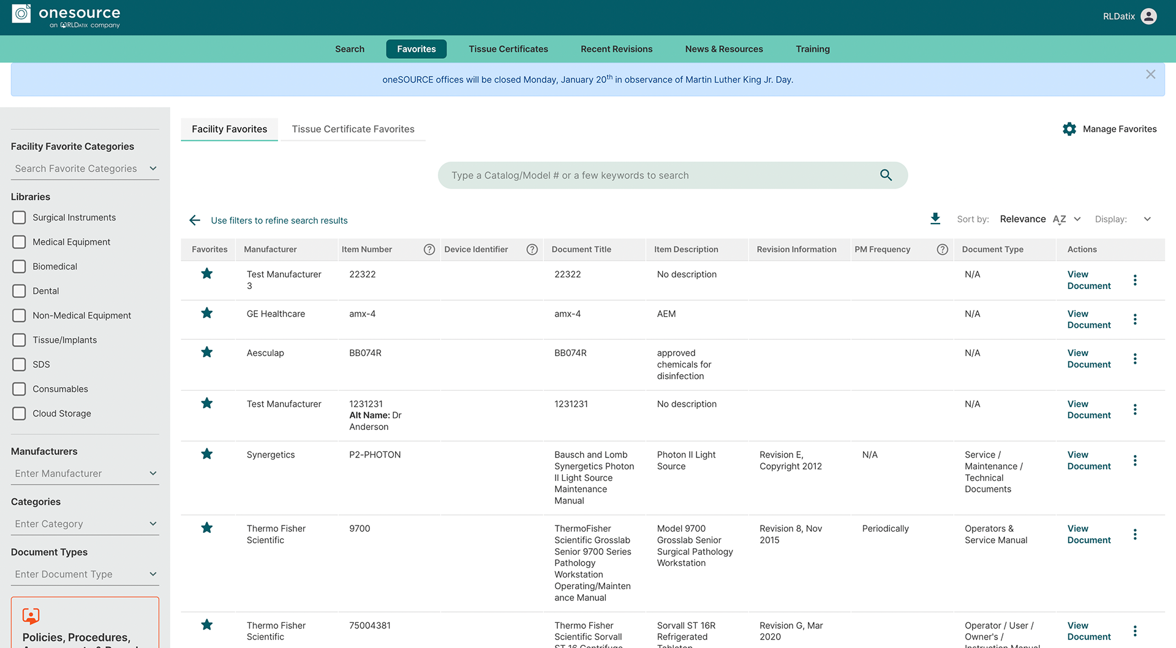Open the Recent Revisions tab
Image resolution: width=1176 pixels, height=648 pixels.
point(617,49)
